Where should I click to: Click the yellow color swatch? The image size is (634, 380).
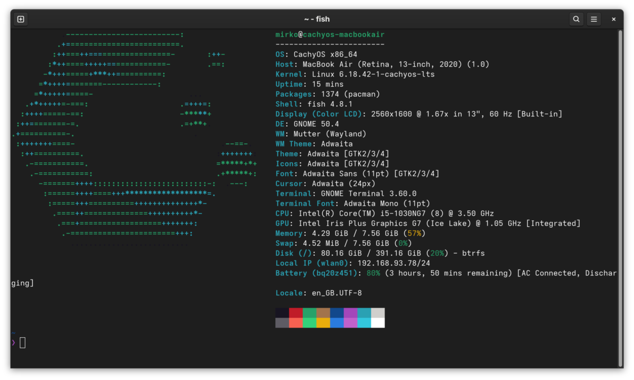(323, 322)
